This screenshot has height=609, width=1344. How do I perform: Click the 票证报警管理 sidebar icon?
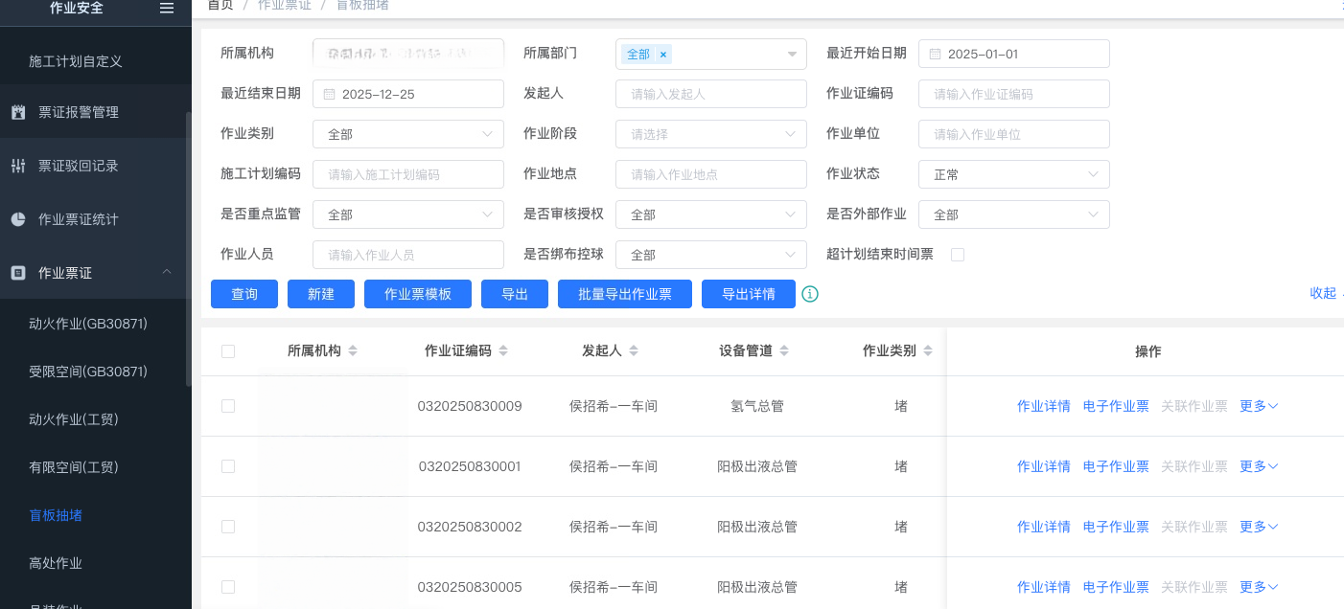[x=18, y=112]
